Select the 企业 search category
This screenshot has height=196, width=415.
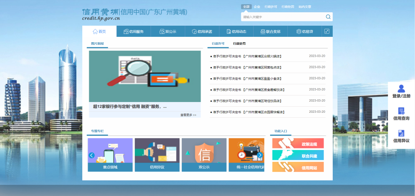(257, 7)
